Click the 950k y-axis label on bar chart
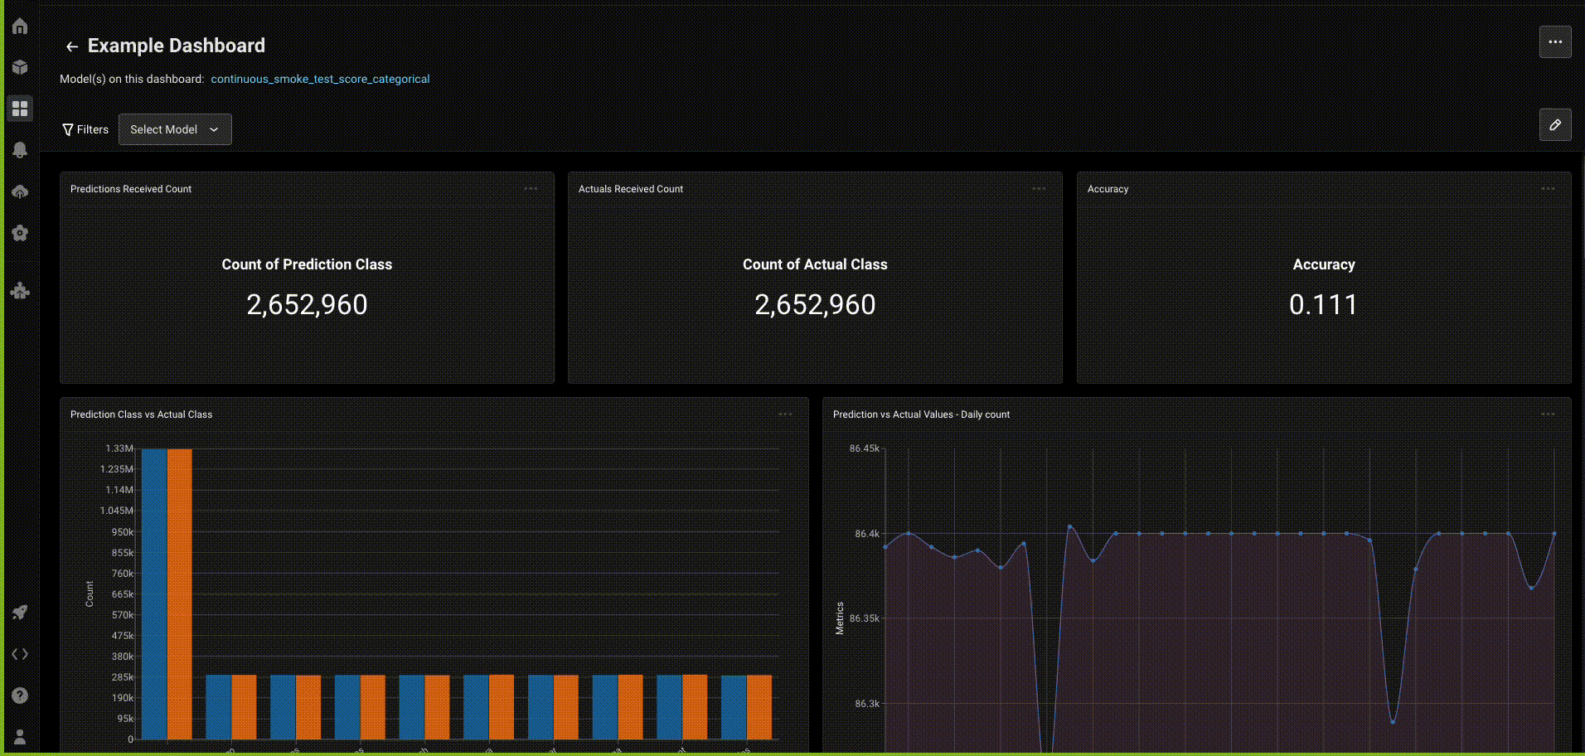Viewport: 1585px width, 756px height. coord(123,532)
